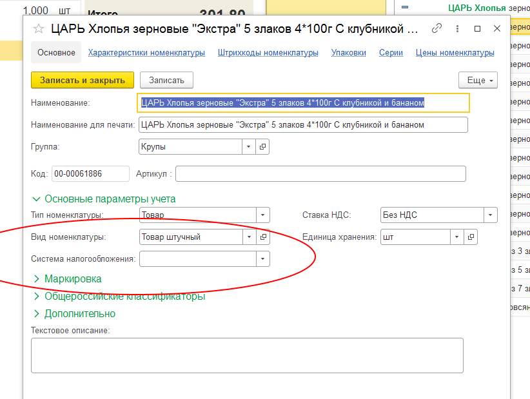The width and height of the screenshot is (530, 399).
Task: Open the Тип номенклатуры dropdown list
Action: click(x=262, y=215)
